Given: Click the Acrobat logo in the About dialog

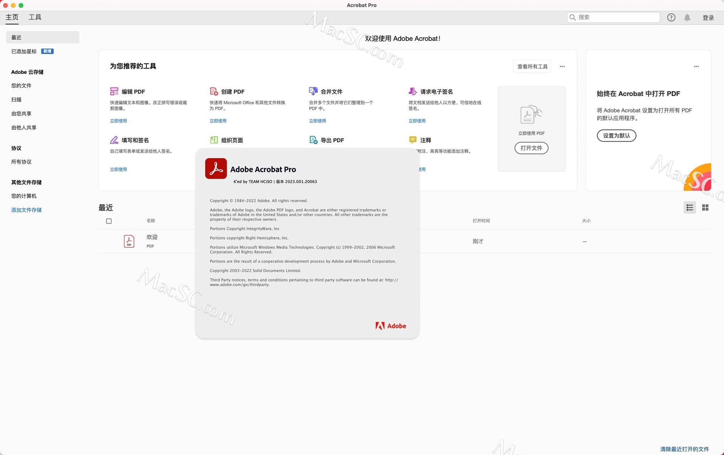Looking at the screenshot, I should point(216,169).
